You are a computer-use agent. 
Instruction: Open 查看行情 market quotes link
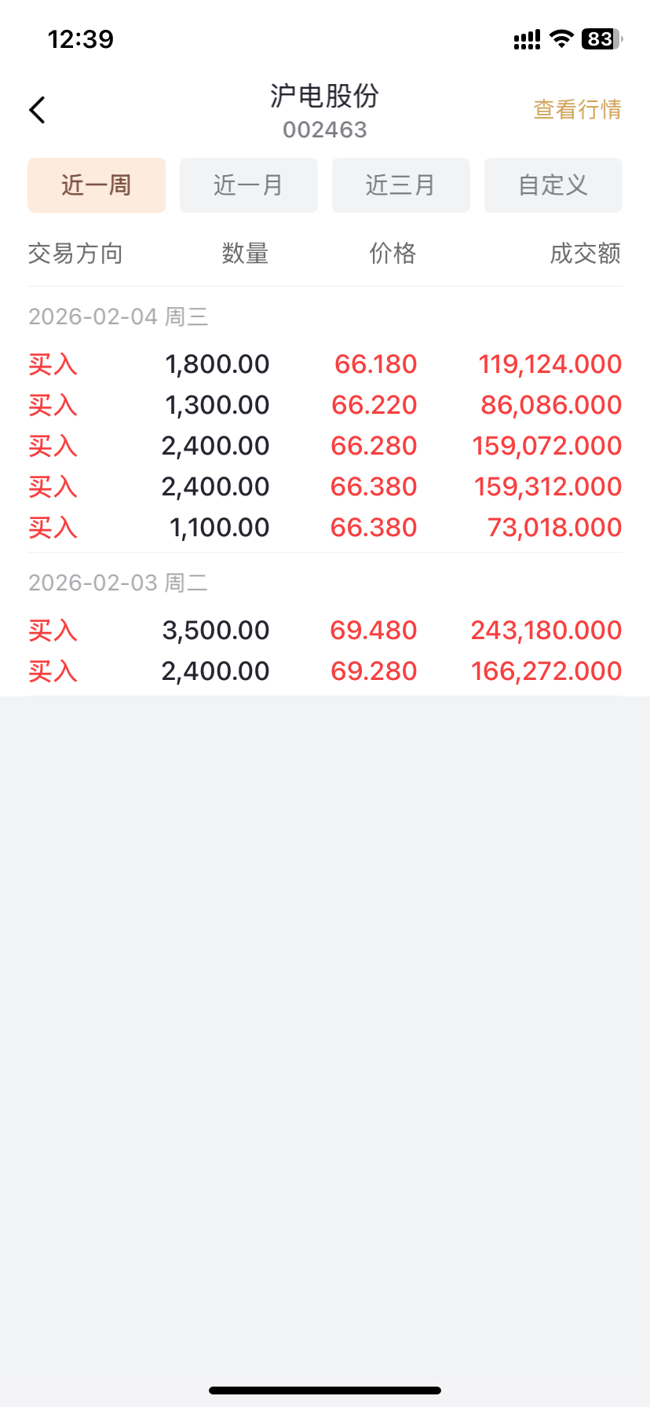coord(577,109)
